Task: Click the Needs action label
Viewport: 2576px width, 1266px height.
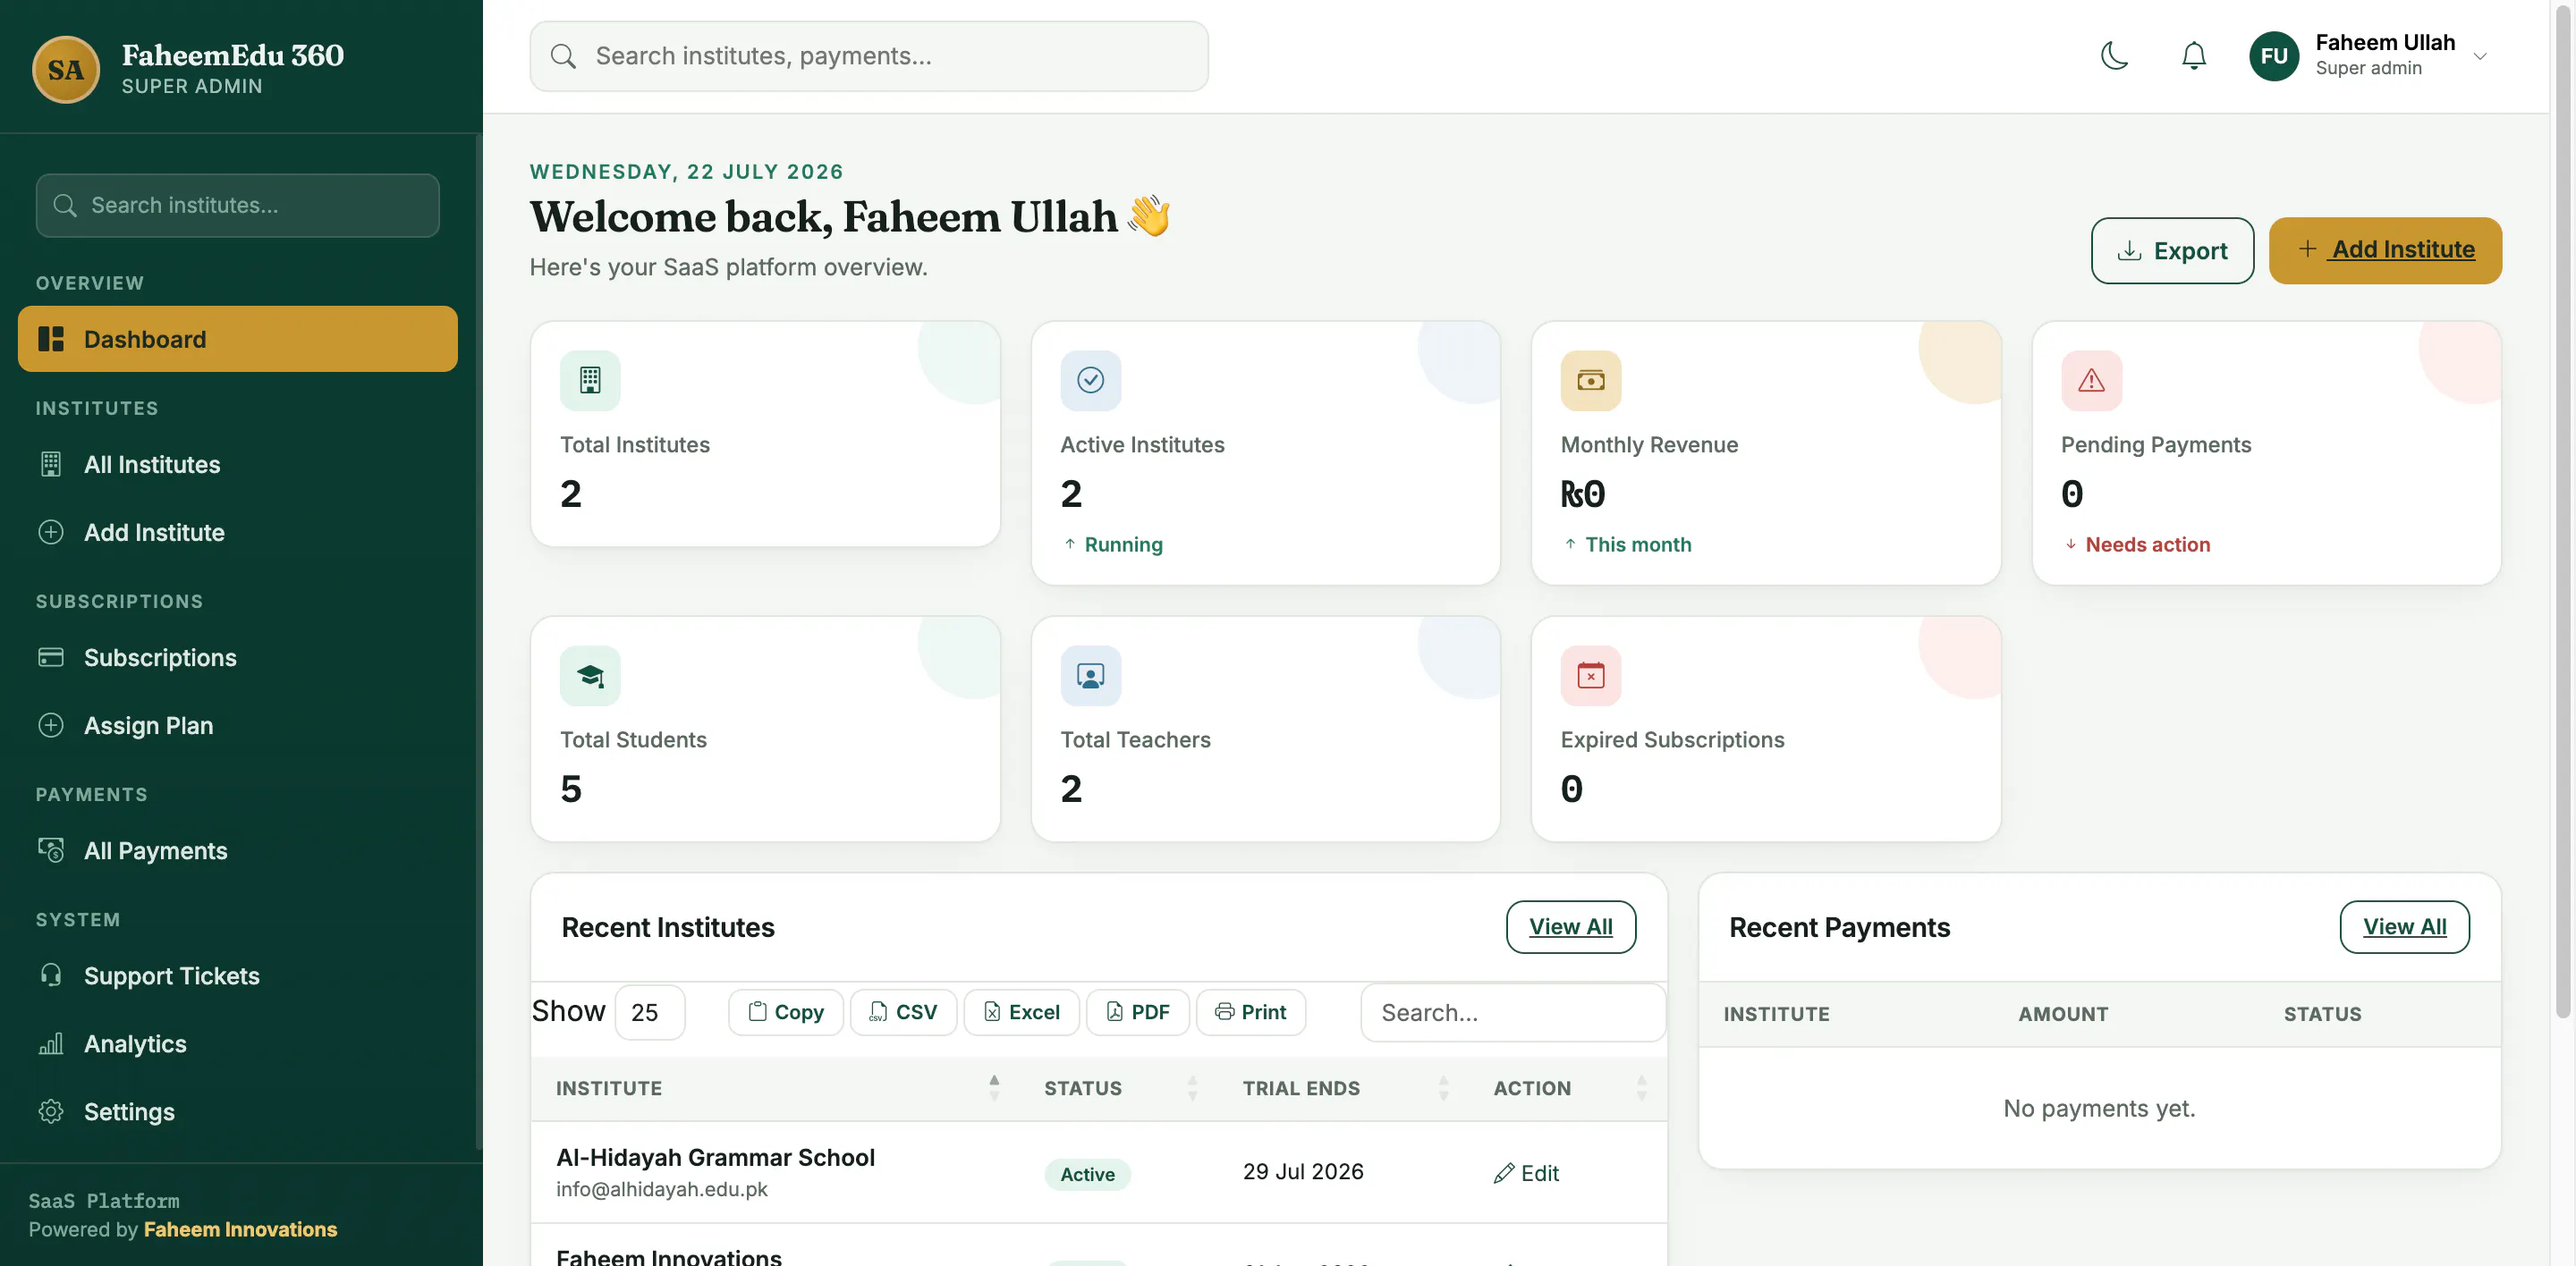Action: [x=2147, y=544]
